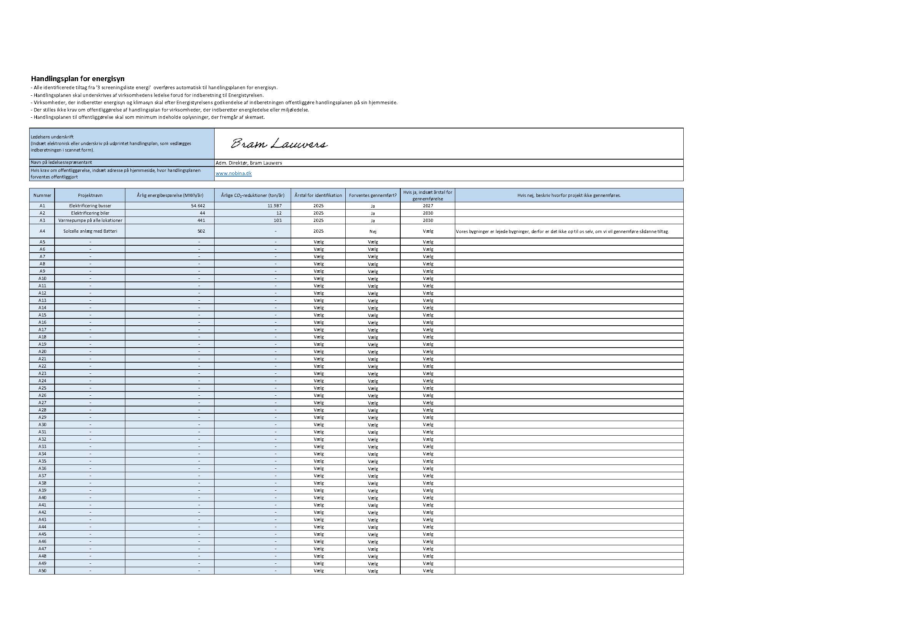This screenshot has height=636, width=899.
Task: Choose the 'Vælg' completion year in row A4
Action: click(x=428, y=231)
